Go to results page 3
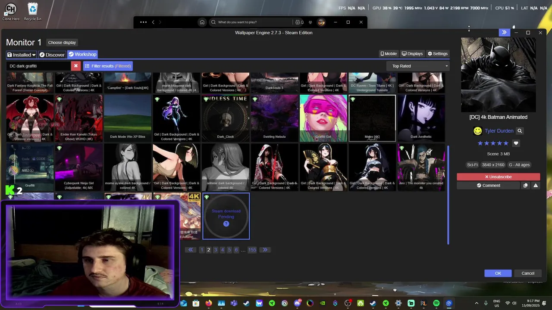This screenshot has height=310, width=552. click(216, 250)
